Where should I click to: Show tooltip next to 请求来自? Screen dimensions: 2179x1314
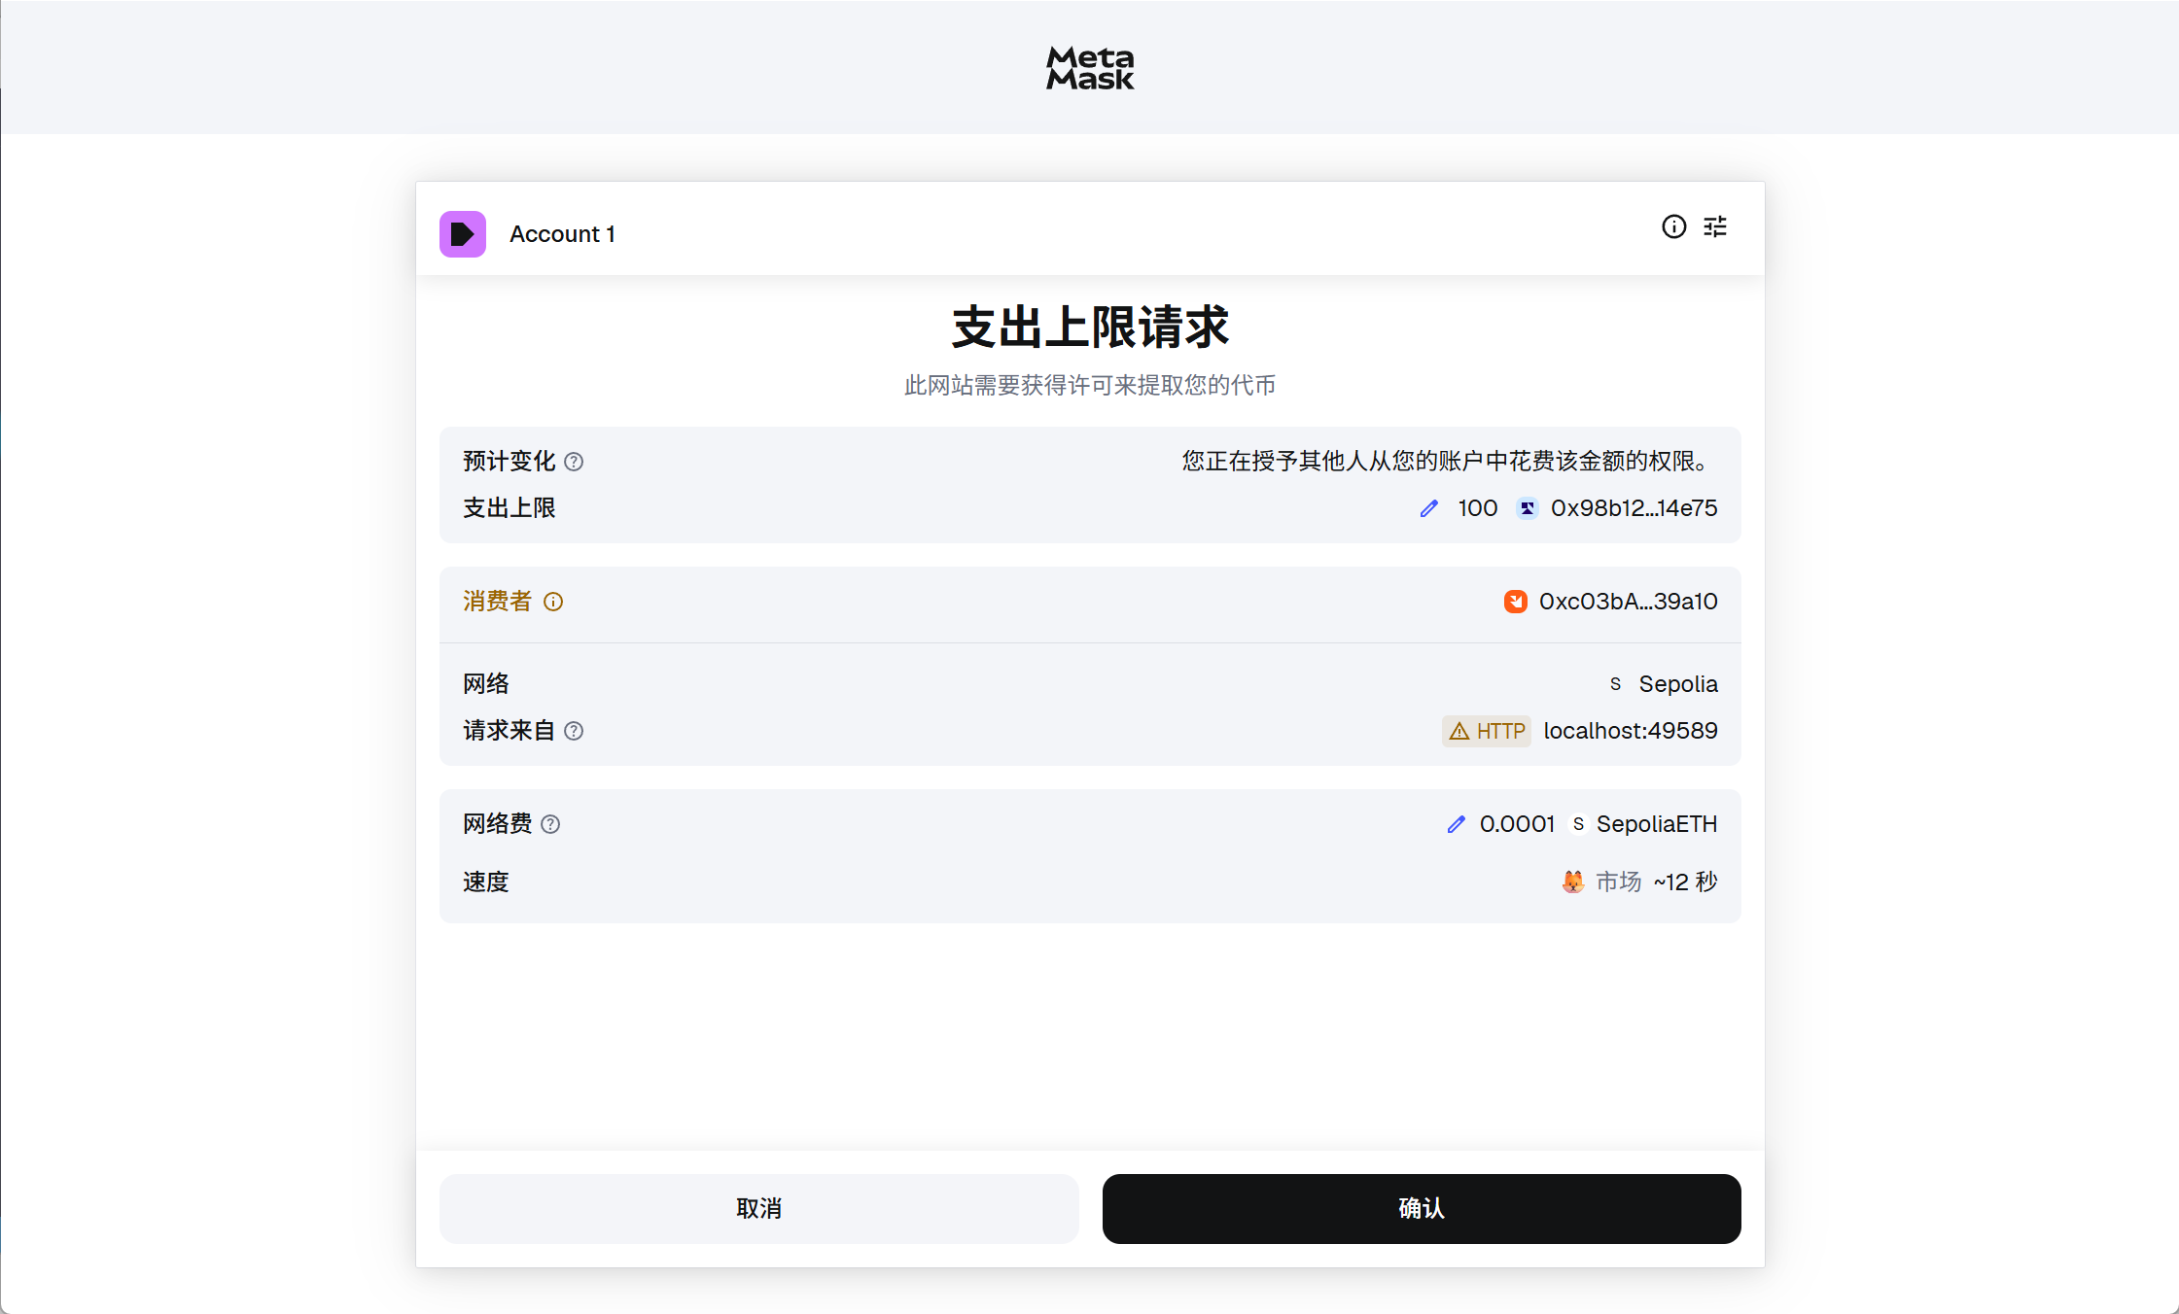574,731
